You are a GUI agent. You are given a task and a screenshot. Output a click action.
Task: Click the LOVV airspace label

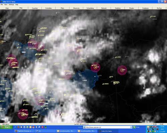[85, 80]
